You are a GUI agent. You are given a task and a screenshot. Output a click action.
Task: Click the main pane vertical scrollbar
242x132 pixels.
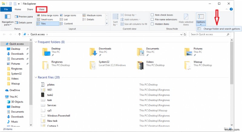click(231, 63)
